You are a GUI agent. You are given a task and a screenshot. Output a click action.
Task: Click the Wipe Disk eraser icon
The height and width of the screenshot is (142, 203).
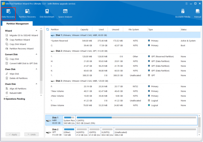(x=7, y=74)
